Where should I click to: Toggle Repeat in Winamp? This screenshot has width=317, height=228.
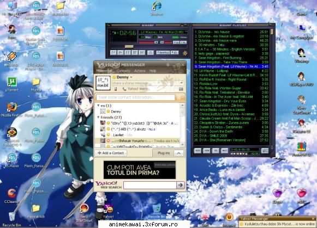175,53
